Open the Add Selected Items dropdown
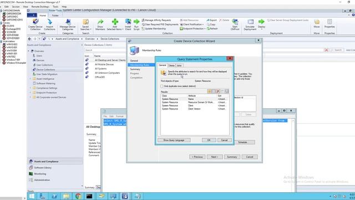The image size is (355, 200). point(115,24)
